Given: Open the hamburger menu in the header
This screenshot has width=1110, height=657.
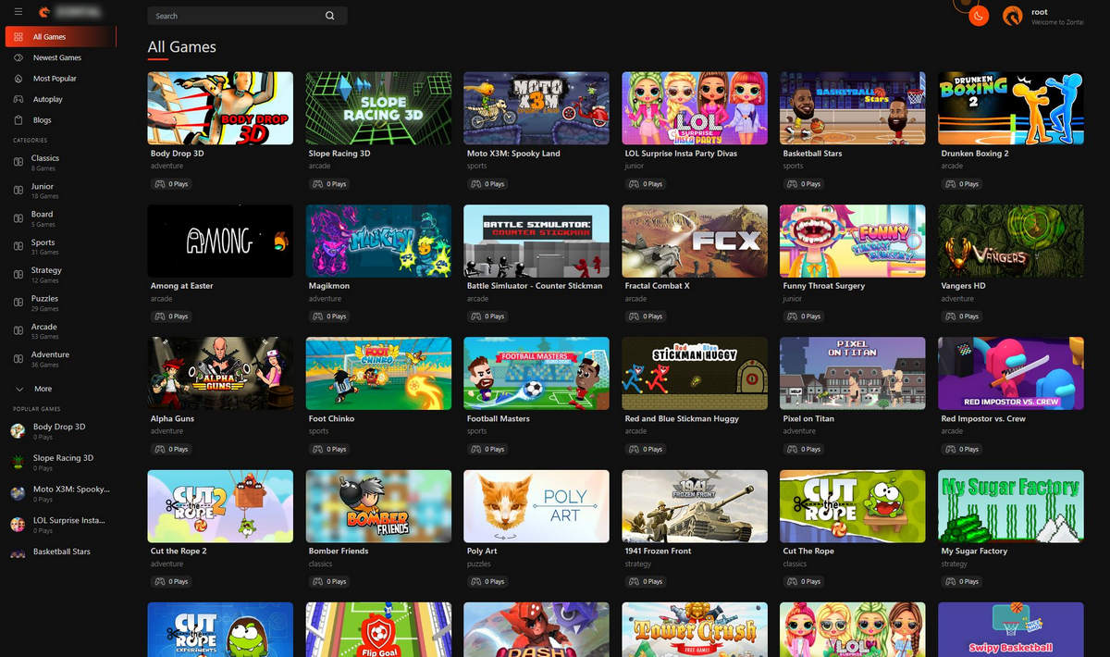Looking at the screenshot, I should click(x=18, y=12).
